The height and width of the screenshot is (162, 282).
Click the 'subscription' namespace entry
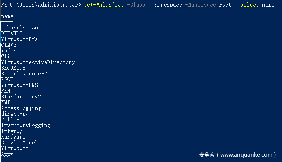pos(20,28)
